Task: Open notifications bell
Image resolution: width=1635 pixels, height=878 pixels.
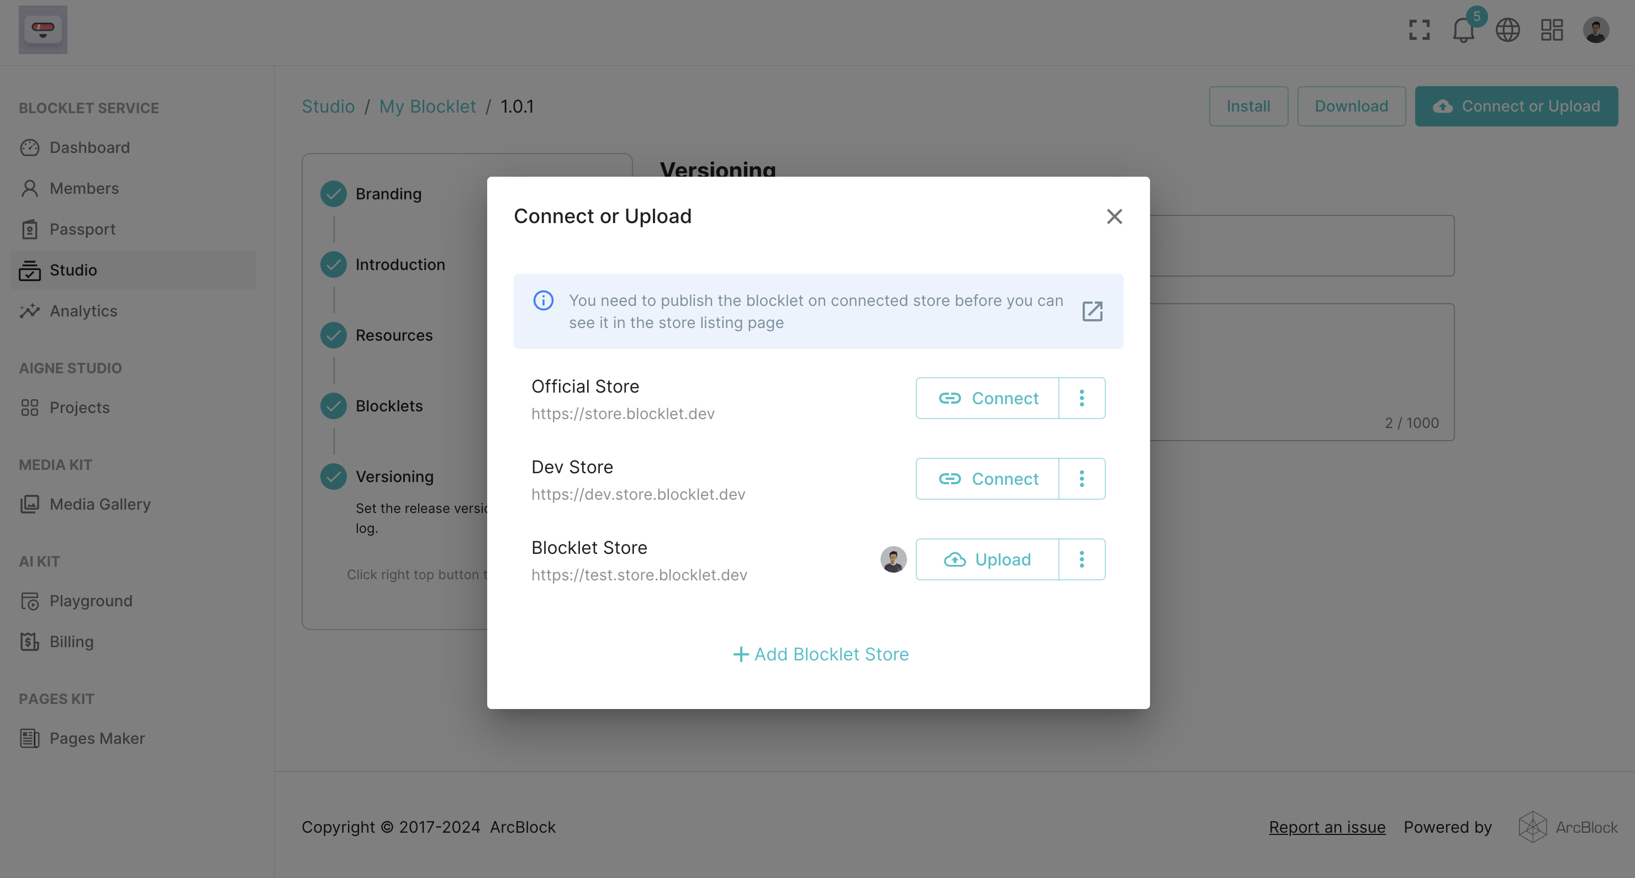Action: pyautogui.click(x=1463, y=30)
